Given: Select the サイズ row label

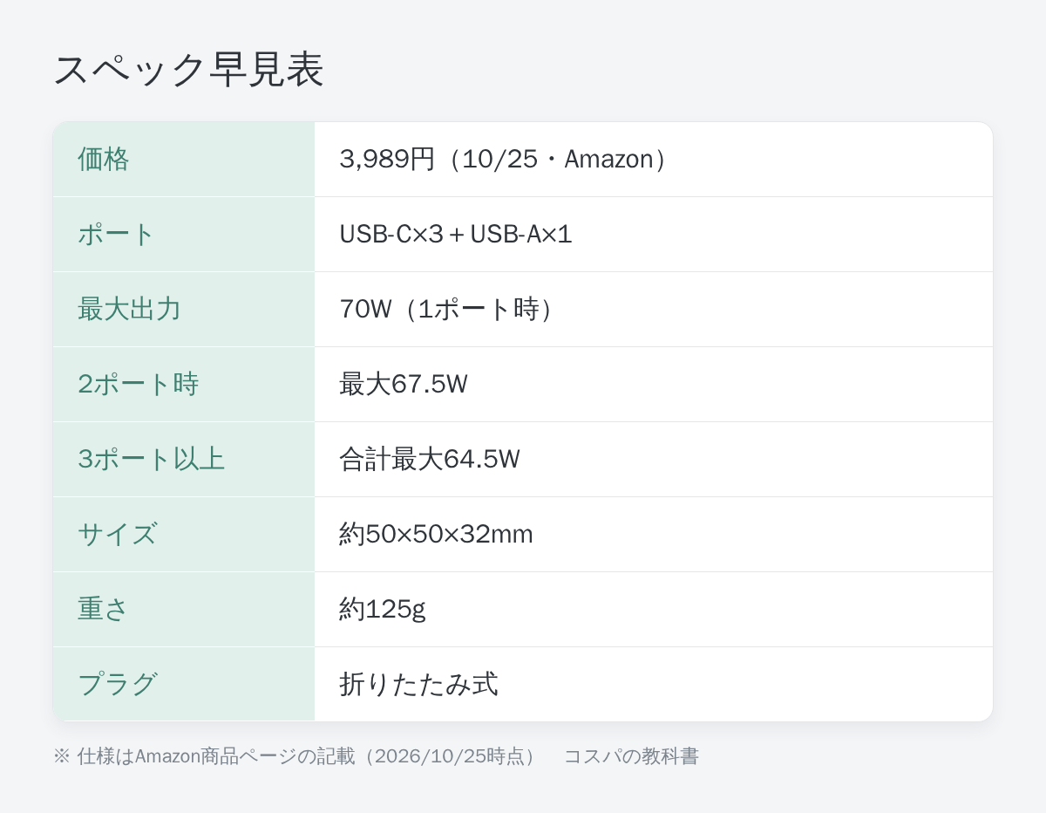Looking at the screenshot, I should [117, 534].
